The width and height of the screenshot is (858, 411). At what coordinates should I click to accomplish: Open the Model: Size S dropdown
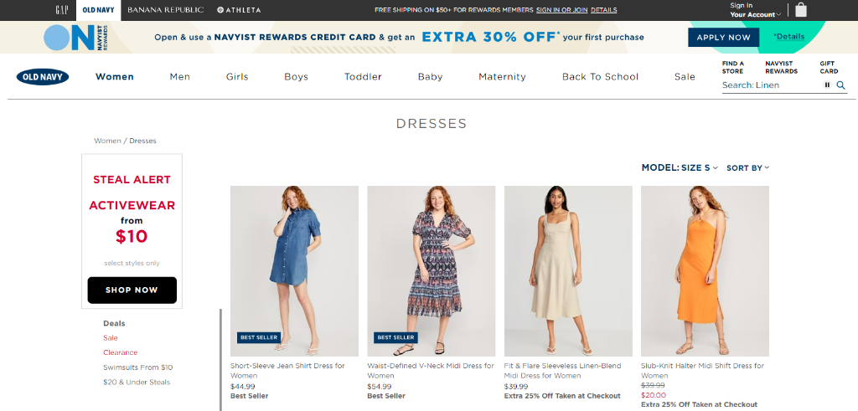680,167
